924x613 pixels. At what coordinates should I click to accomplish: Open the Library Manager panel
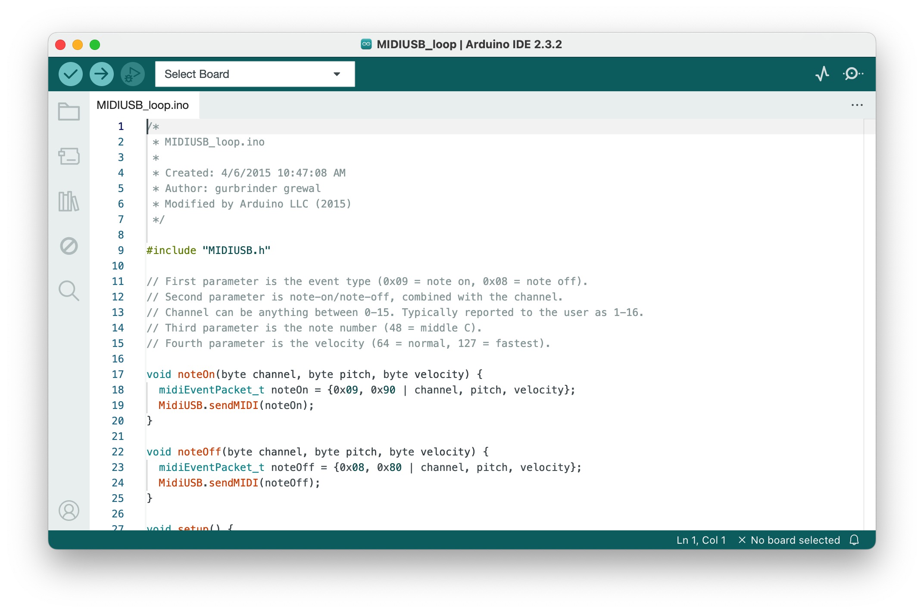[69, 201]
